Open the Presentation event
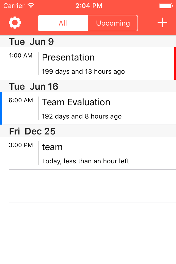This screenshot has height=264, width=176. [x=88, y=64]
